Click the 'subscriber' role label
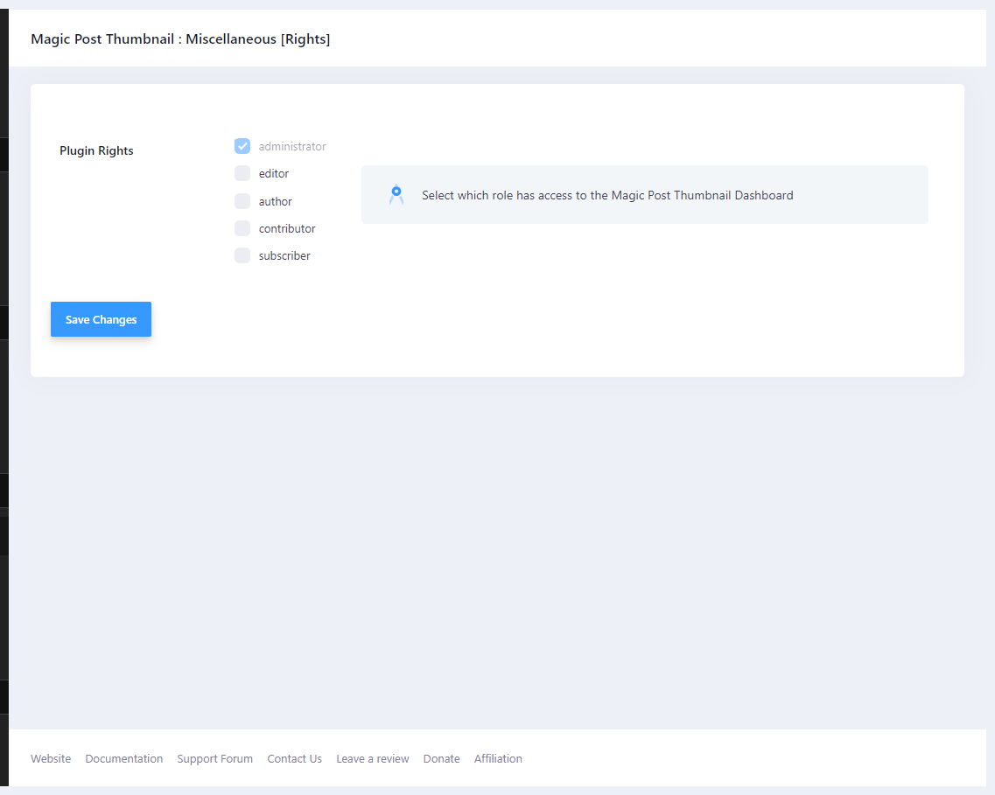 click(284, 256)
